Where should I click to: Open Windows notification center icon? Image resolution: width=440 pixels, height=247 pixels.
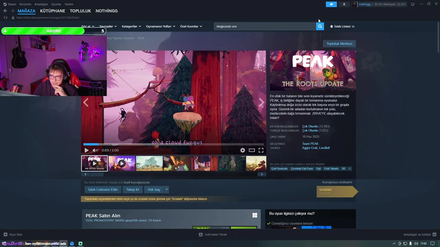tap(432, 244)
